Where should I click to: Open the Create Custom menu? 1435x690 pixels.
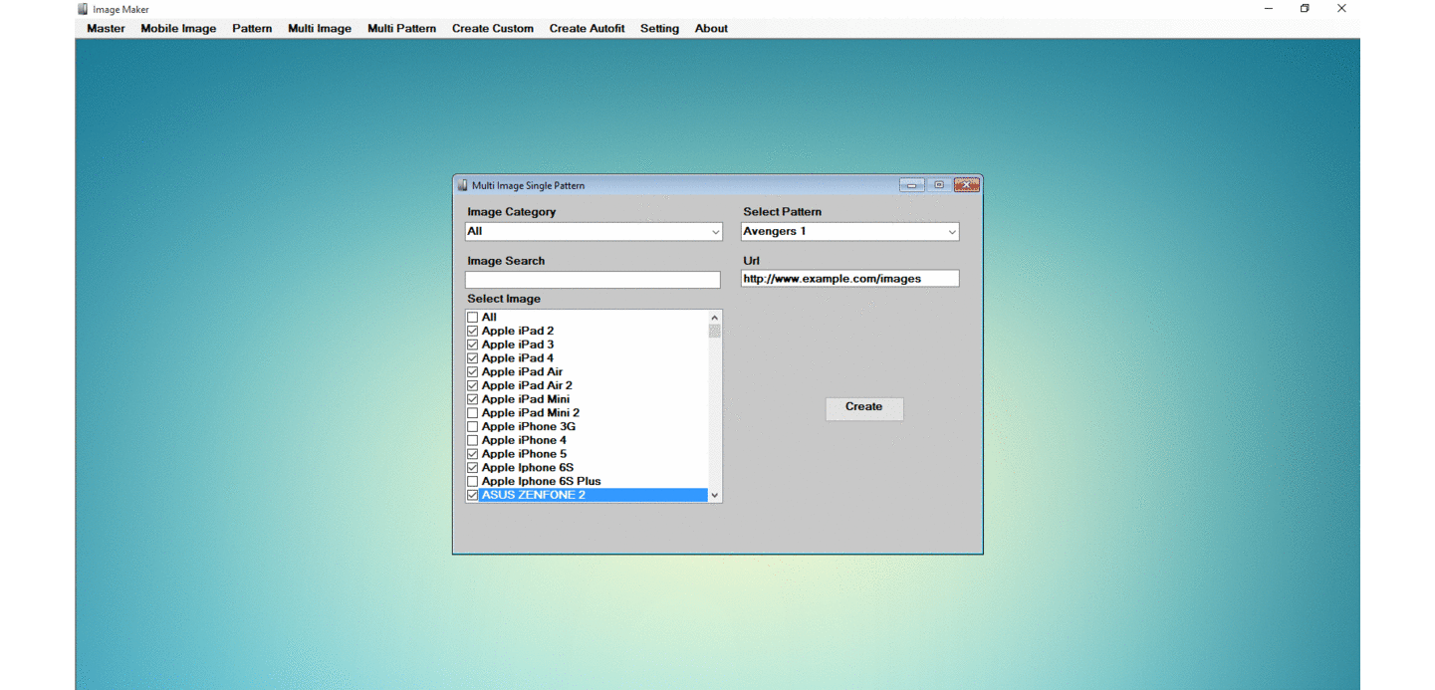(492, 29)
